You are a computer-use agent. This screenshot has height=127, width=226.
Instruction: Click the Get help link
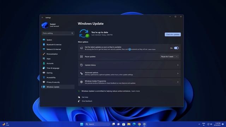[85, 97]
